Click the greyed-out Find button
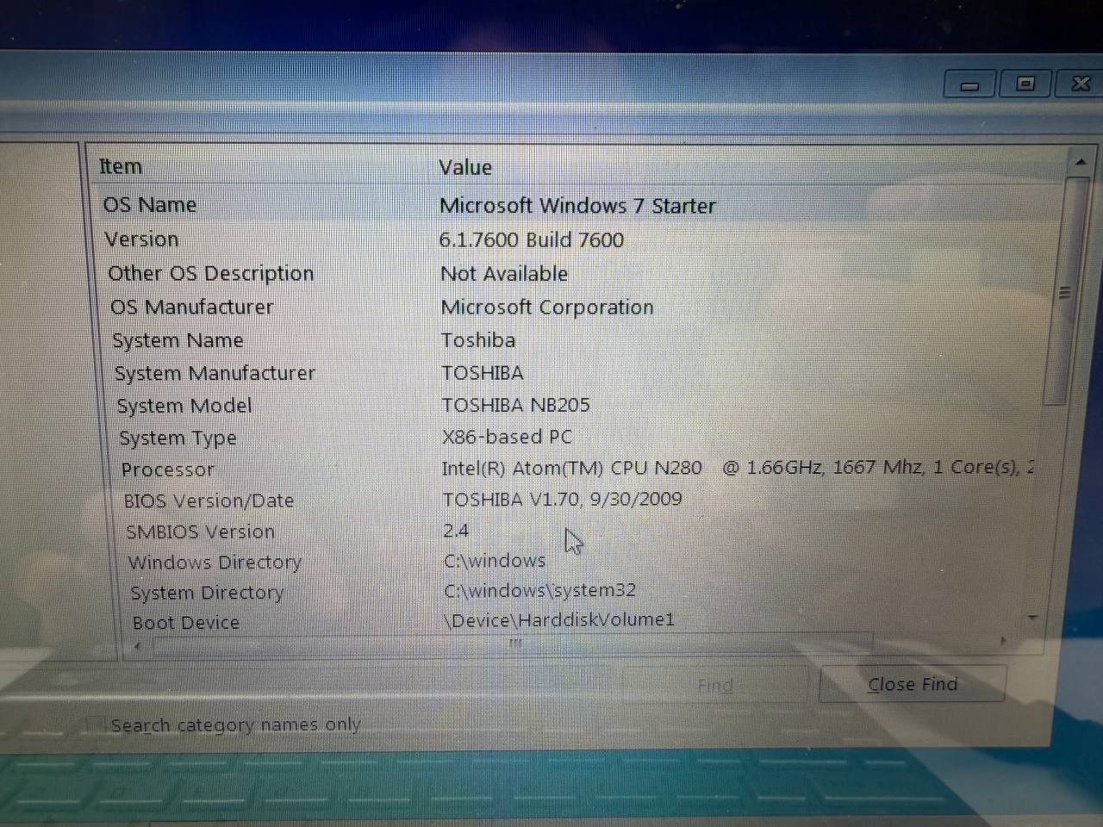Viewport: 1103px width, 827px height. (x=715, y=685)
